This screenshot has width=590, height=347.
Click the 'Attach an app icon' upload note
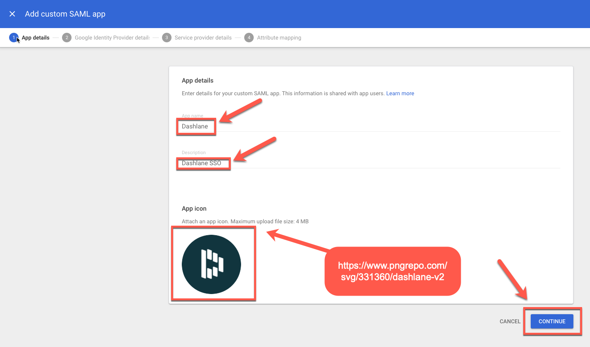[245, 221]
